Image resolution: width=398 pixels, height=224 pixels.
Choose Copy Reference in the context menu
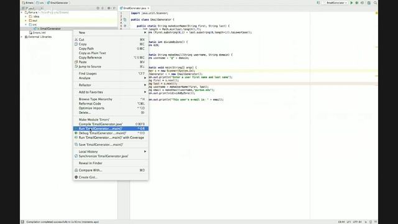[x=111, y=58]
